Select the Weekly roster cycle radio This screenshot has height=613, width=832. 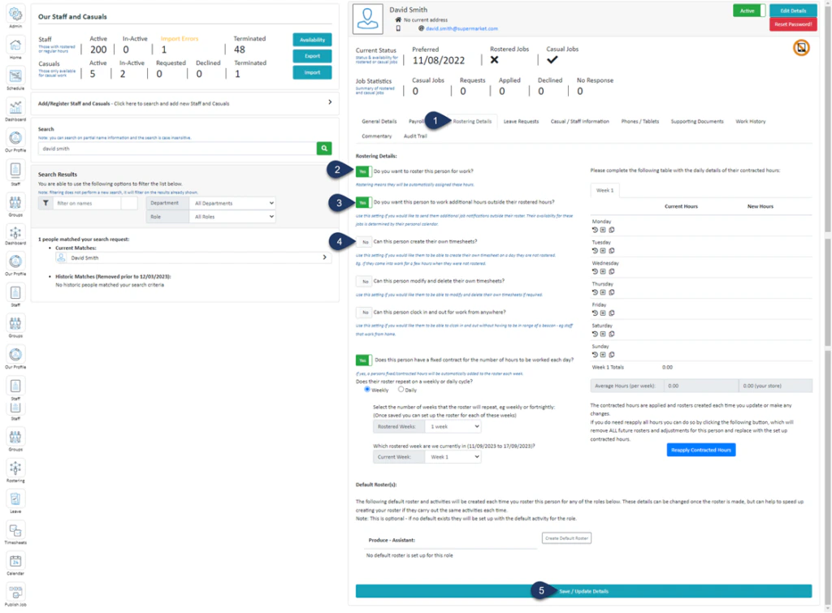point(367,389)
